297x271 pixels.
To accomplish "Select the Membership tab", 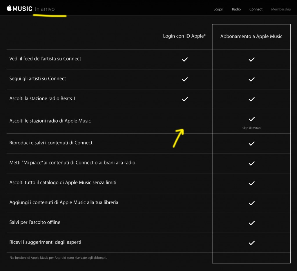I will [281, 9].
